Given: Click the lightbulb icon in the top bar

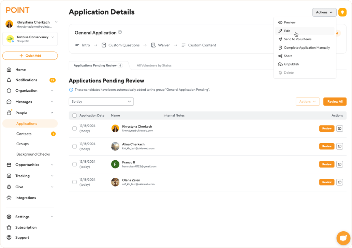Looking at the screenshot, I should 342,12.
